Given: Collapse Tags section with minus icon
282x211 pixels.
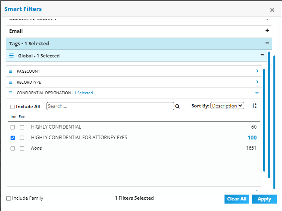Looking at the screenshot, I should pos(267,43).
